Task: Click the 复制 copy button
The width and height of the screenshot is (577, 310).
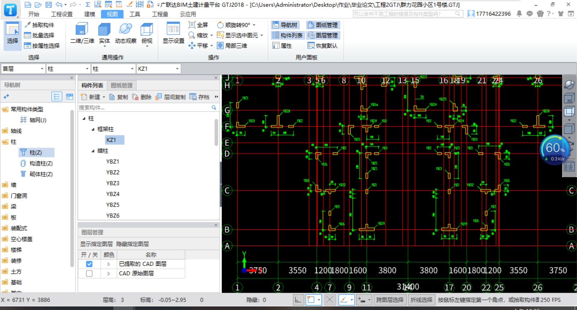Action: pos(118,97)
